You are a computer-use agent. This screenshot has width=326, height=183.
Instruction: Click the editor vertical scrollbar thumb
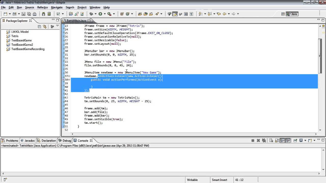tap(320, 56)
